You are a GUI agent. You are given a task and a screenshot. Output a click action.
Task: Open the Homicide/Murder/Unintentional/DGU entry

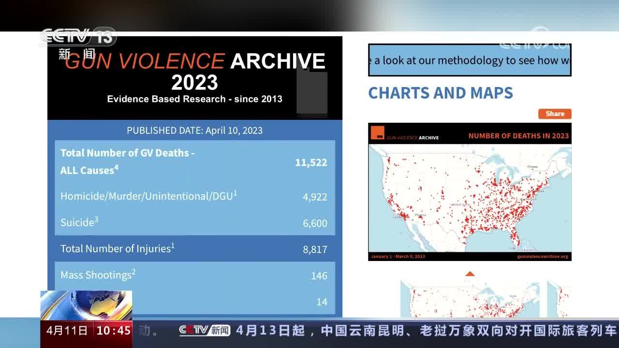click(149, 196)
